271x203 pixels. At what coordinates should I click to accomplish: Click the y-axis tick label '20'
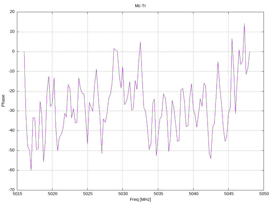click(x=12, y=12)
